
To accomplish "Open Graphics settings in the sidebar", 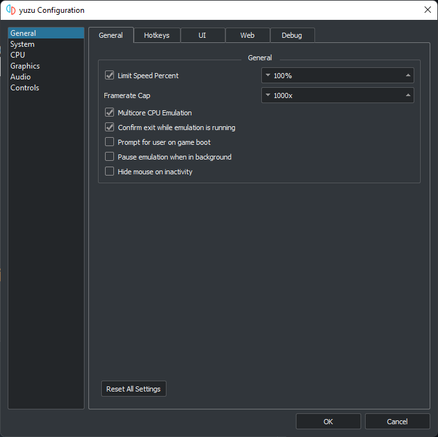I will (46, 66).
